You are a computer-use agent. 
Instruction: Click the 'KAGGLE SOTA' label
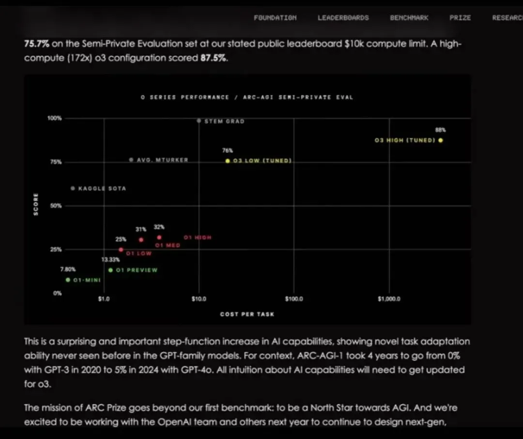[102, 188]
